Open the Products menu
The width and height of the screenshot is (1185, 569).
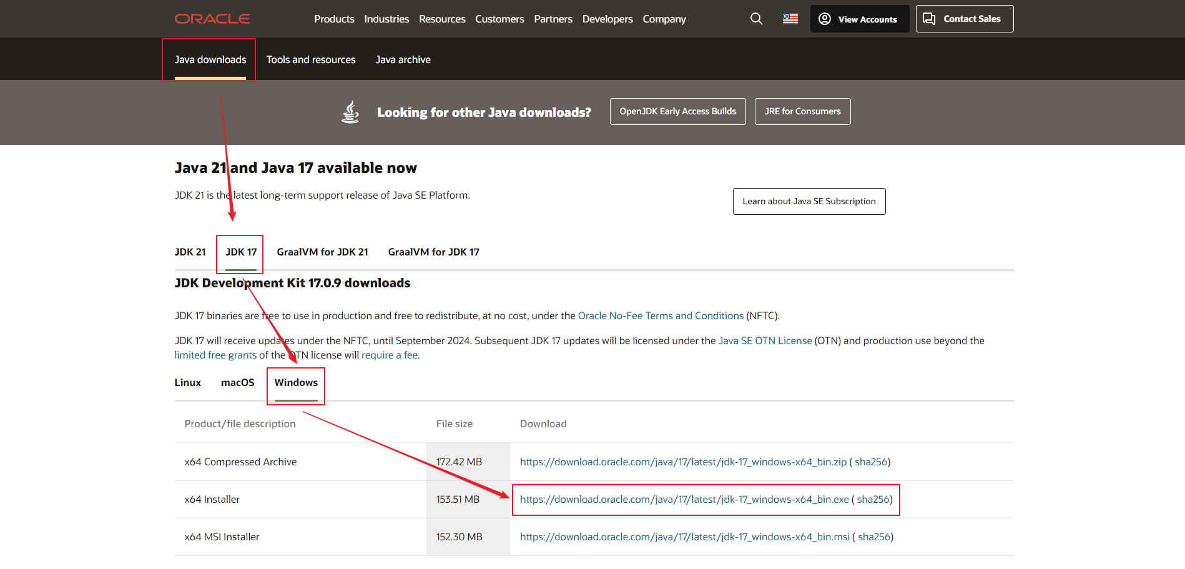pyautogui.click(x=334, y=19)
